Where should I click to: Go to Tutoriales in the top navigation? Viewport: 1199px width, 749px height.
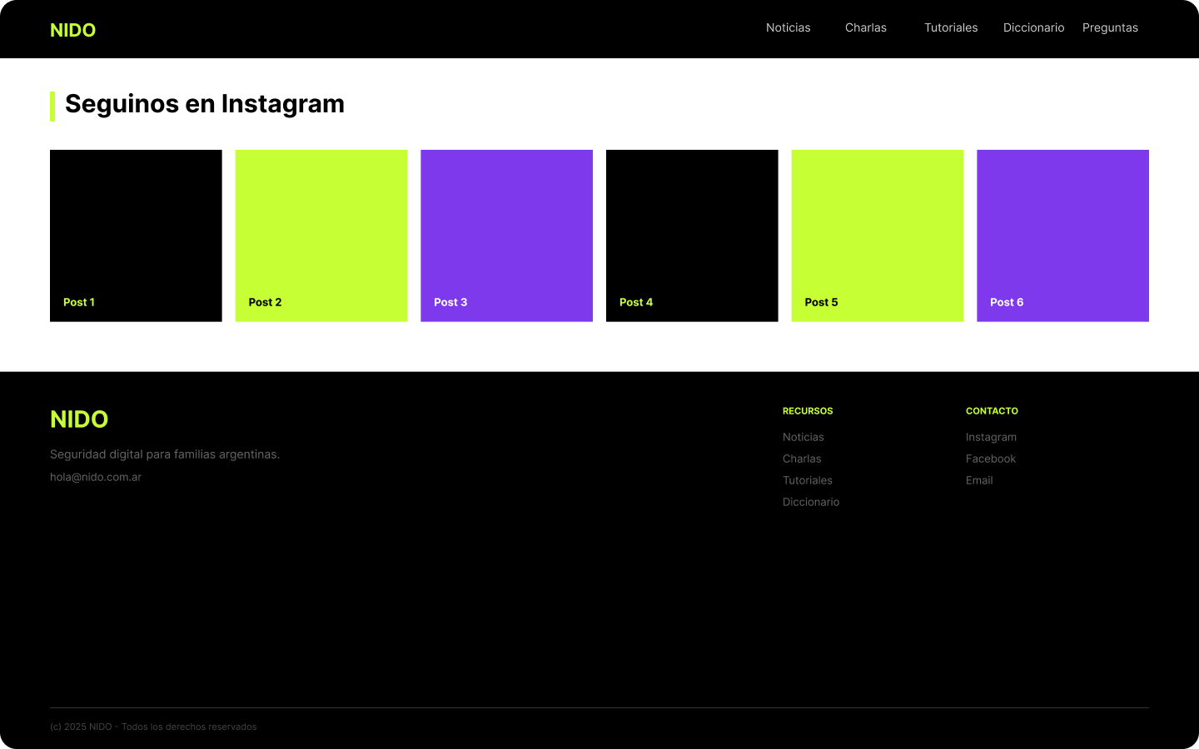(951, 27)
